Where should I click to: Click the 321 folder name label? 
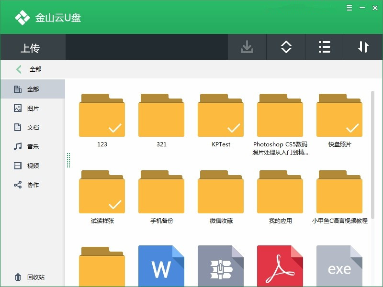pyautogui.click(x=161, y=144)
